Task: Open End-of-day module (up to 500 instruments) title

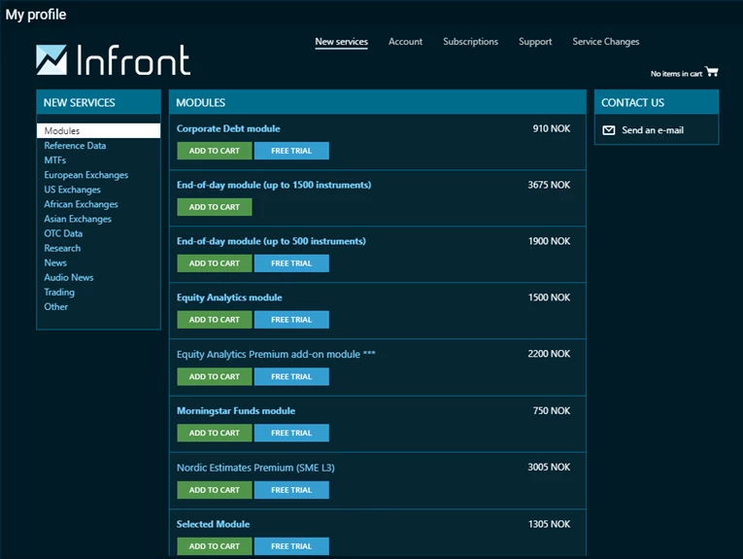Action: 271,242
